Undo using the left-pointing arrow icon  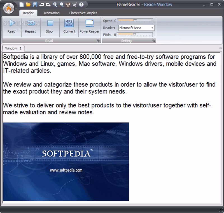41,5
